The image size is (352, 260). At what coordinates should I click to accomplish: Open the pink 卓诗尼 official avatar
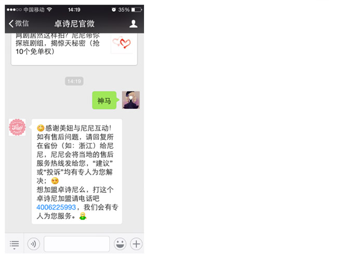(x=17, y=127)
